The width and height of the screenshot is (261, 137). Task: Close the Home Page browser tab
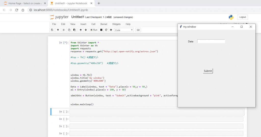[x=45, y=3]
